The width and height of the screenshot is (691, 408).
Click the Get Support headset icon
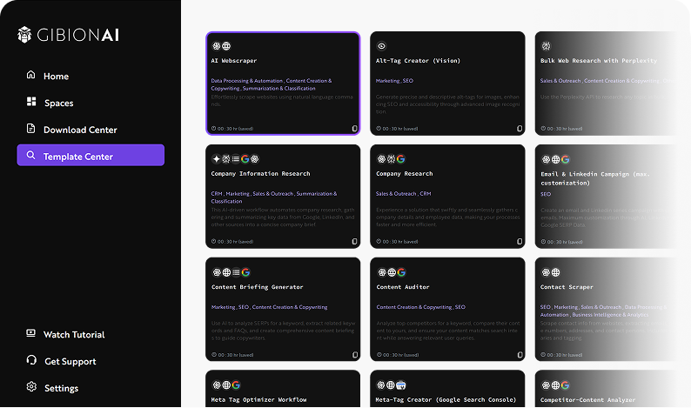pyautogui.click(x=31, y=361)
